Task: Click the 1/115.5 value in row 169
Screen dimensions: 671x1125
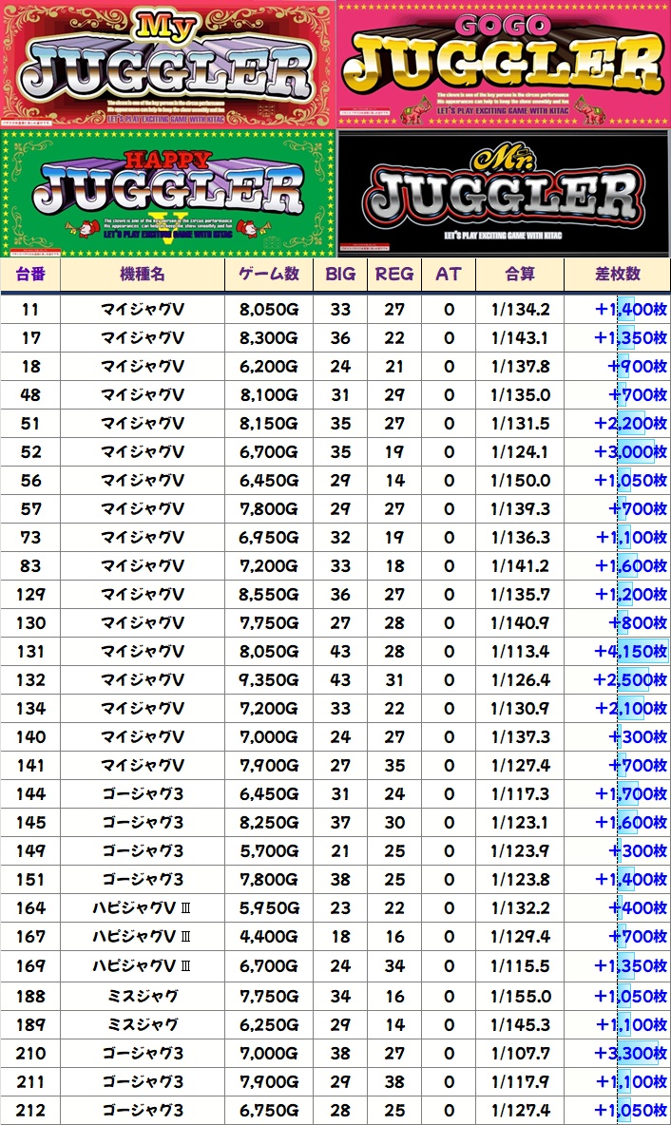Action: 520,966
